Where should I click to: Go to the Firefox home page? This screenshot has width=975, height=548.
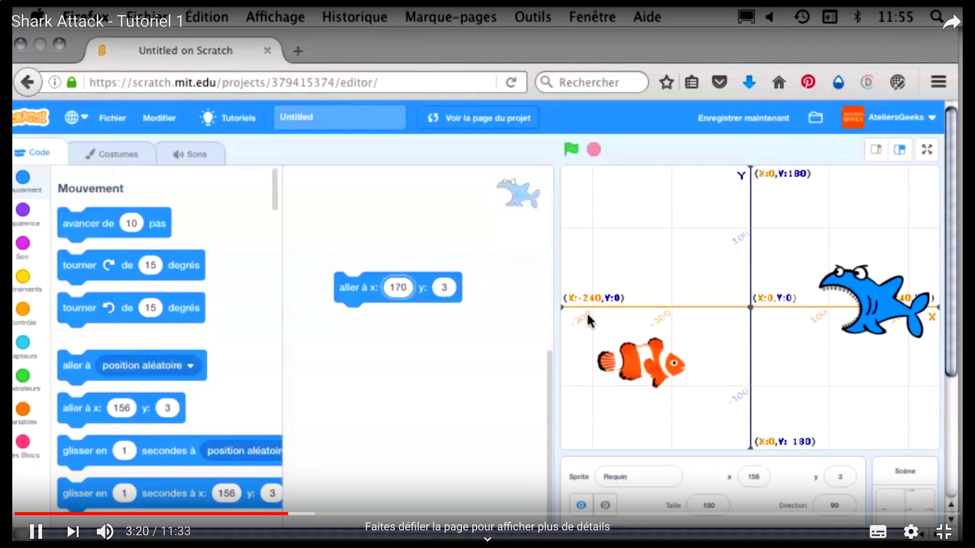[779, 82]
